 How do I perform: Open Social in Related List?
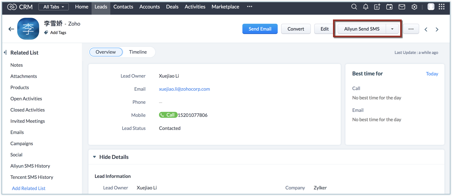point(16,155)
